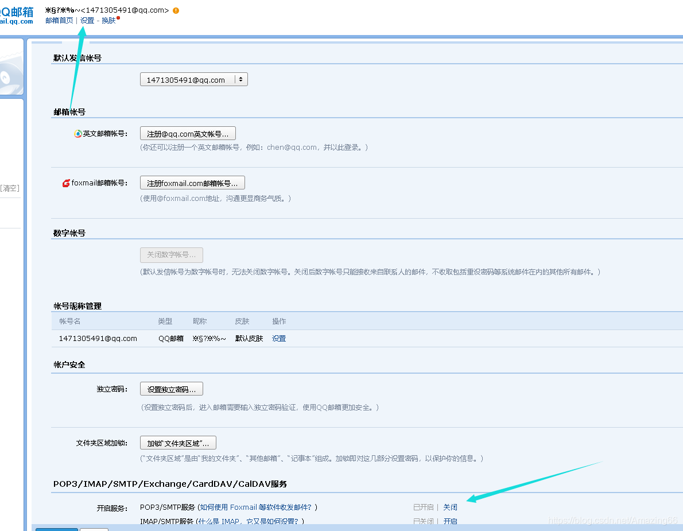Click 帐号名 column header
The image size is (683, 531).
[69, 321]
